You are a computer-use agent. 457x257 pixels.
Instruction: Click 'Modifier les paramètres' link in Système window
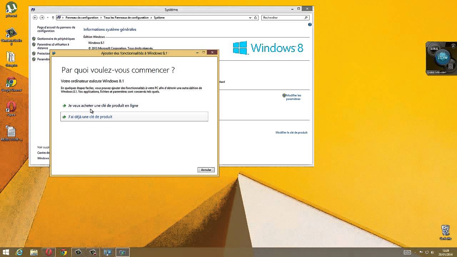coord(293,97)
